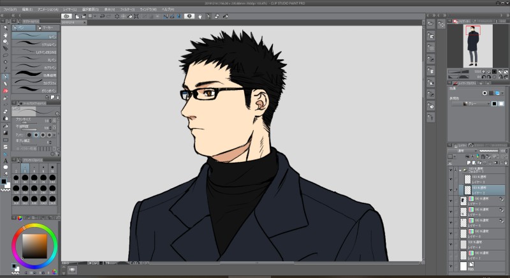Switch to the マーカー sub tool tab

tap(47, 27)
